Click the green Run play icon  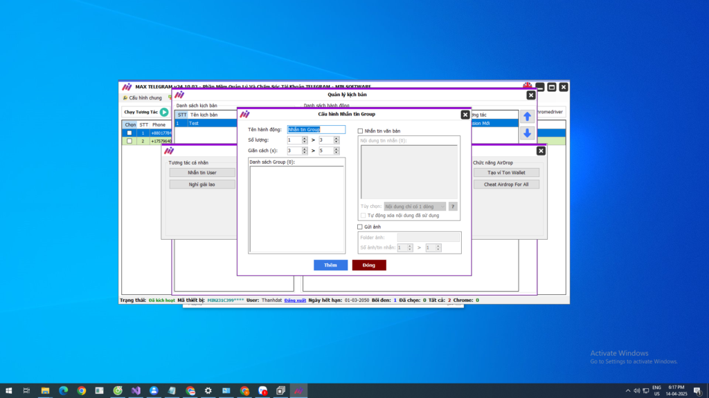(x=164, y=112)
